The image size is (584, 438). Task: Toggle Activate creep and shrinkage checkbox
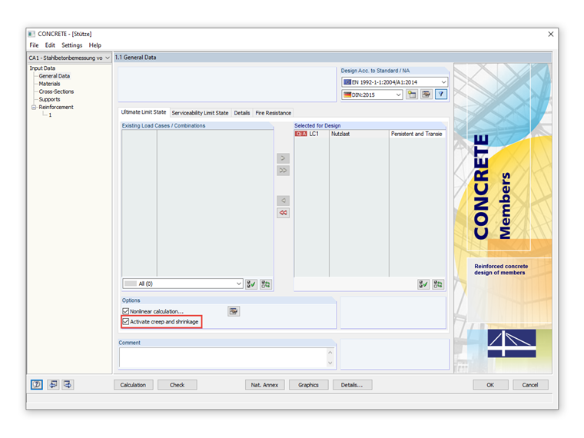[126, 321]
